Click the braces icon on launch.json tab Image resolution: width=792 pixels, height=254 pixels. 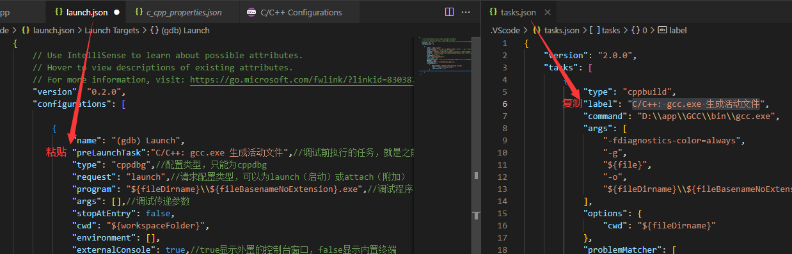(x=59, y=12)
